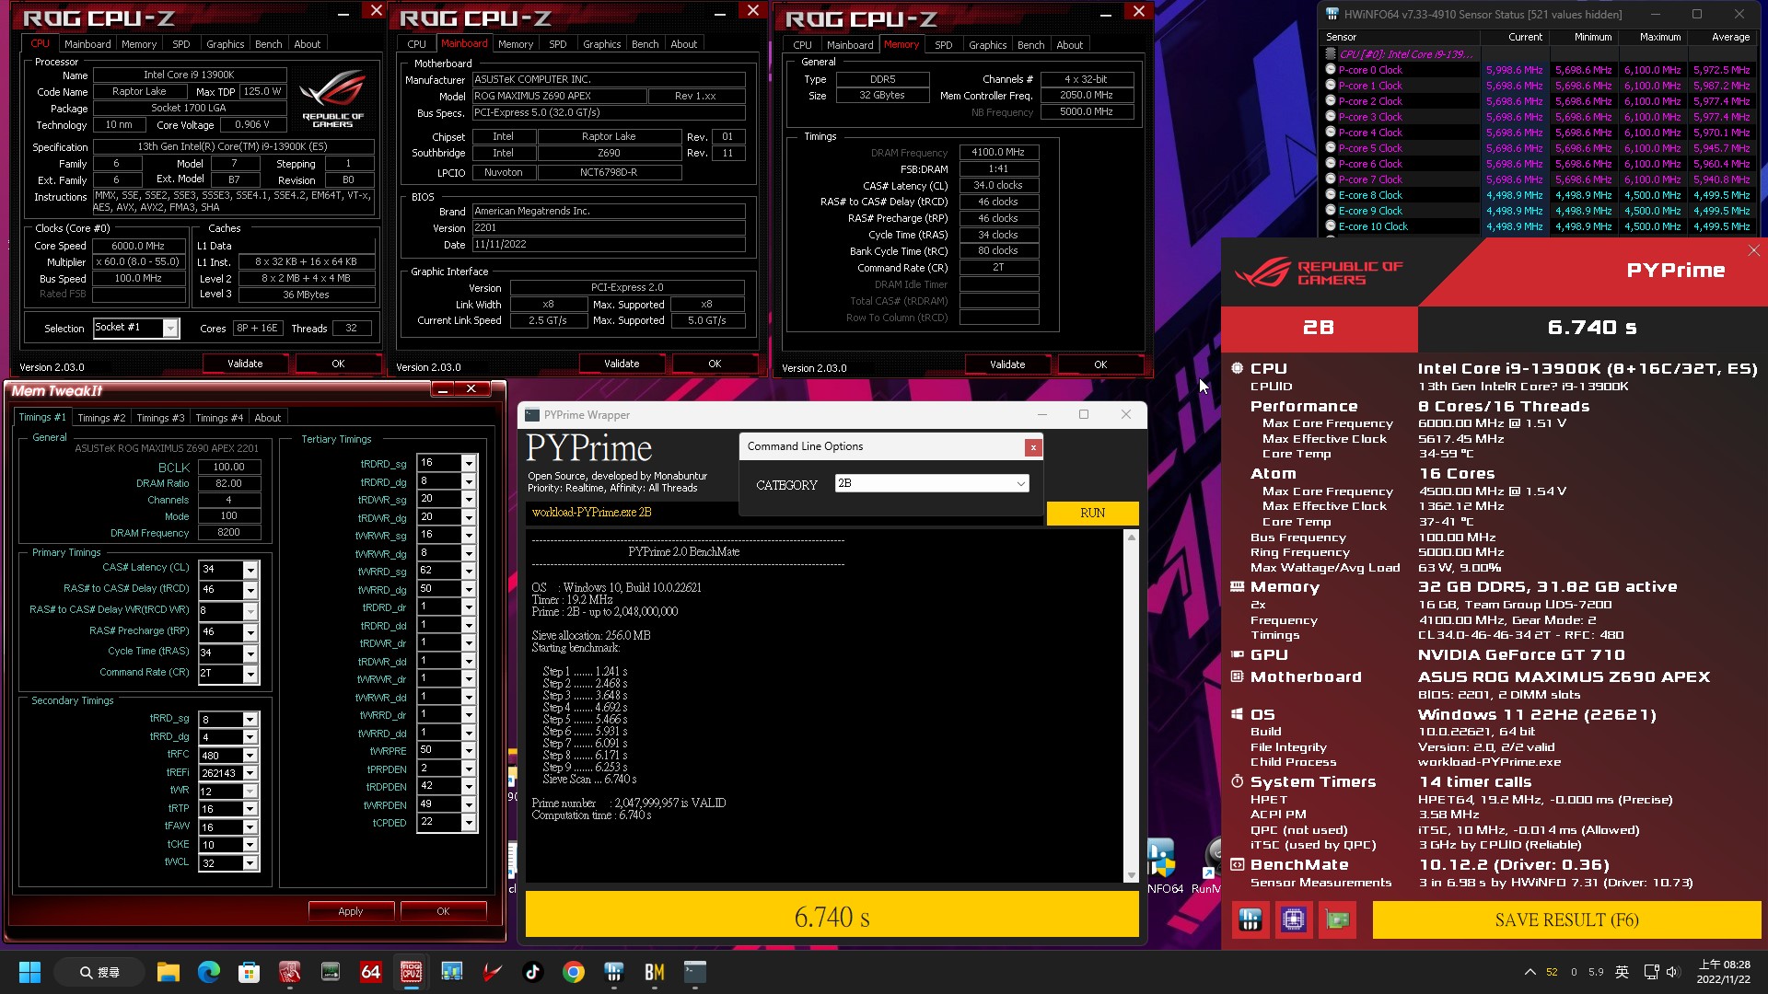Expand CAS# Latency (CL) dropdown
The height and width of the screenshot is (994, 1768).
tap(250, 570)
